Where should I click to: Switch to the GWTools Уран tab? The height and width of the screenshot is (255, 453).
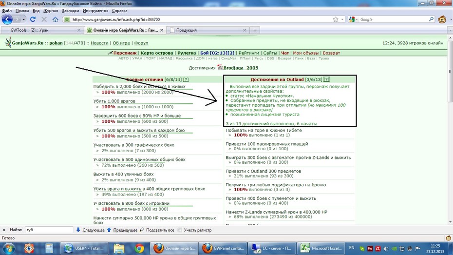click(x=41, y=30)
